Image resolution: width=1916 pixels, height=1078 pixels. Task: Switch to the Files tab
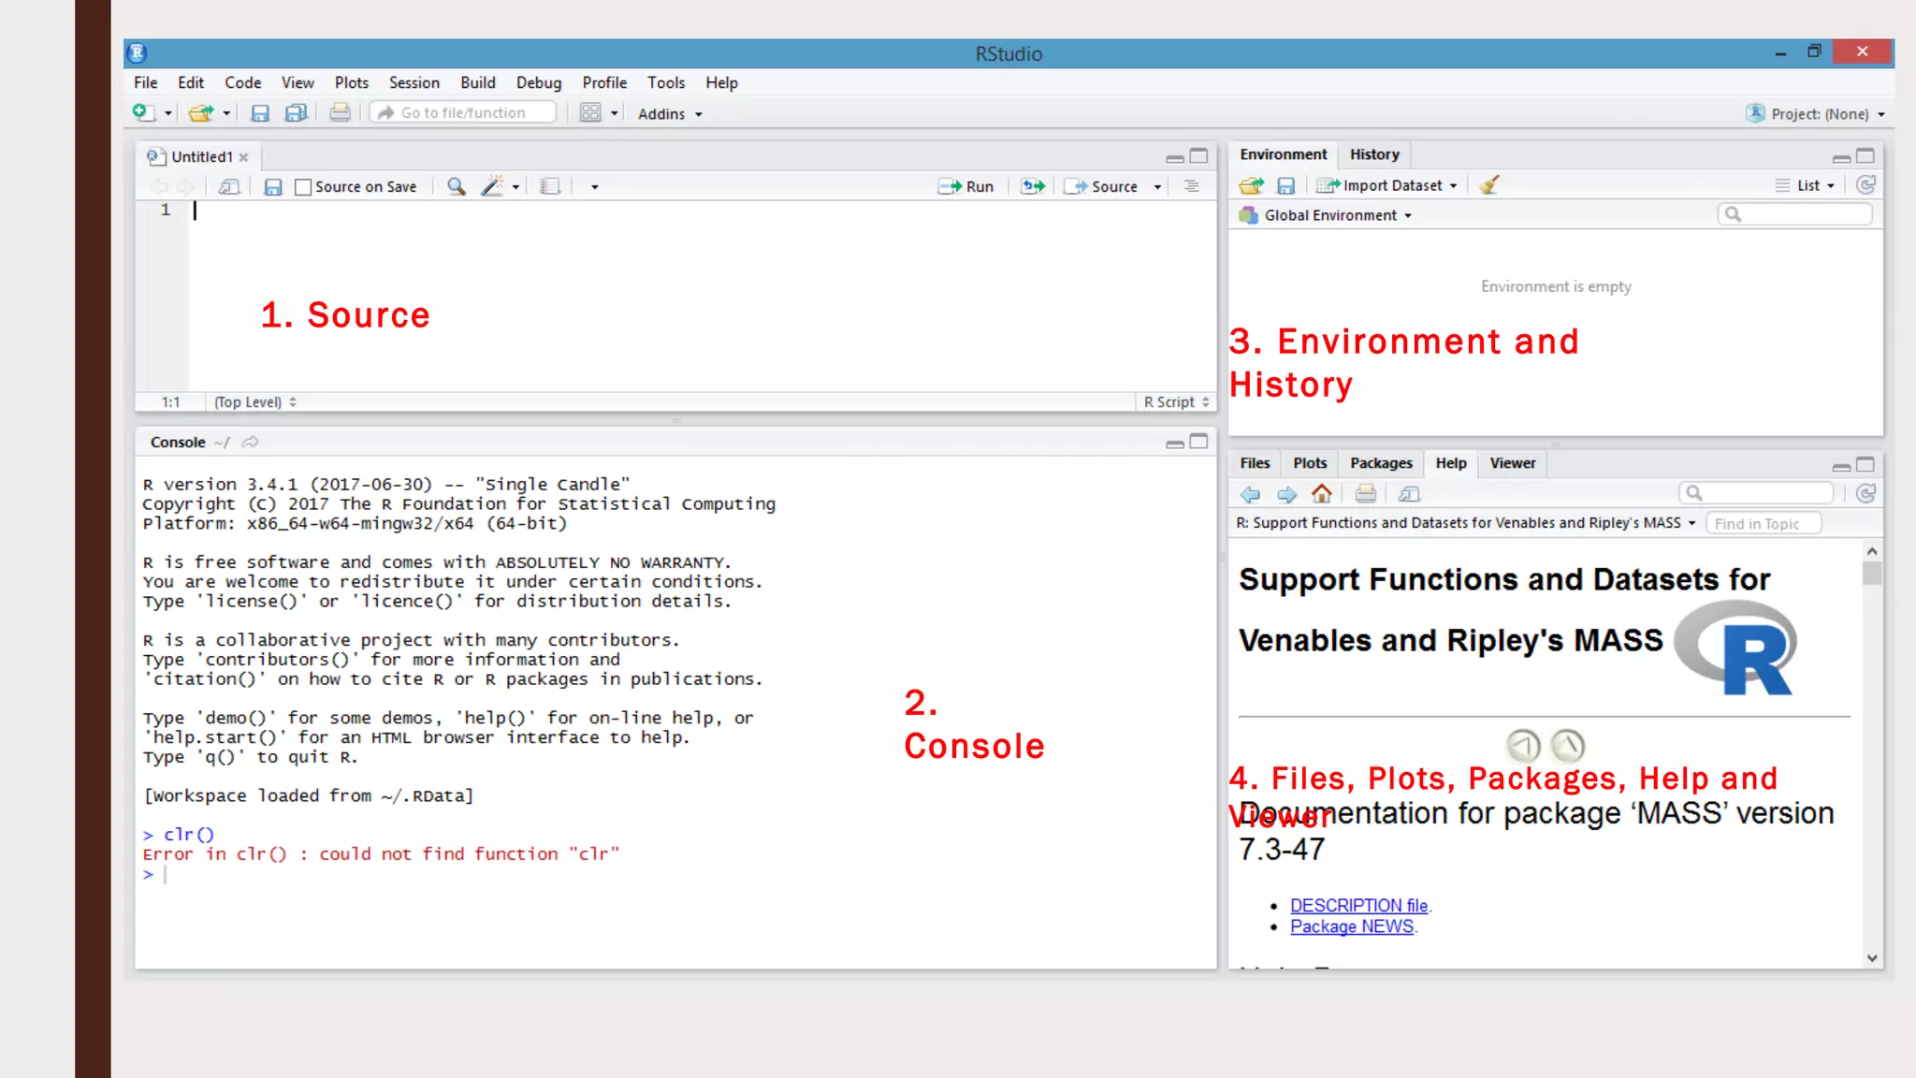[1255, 463]
